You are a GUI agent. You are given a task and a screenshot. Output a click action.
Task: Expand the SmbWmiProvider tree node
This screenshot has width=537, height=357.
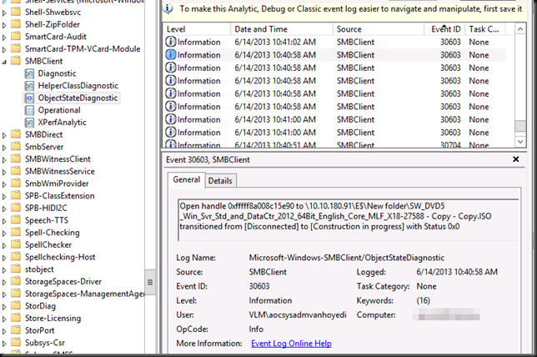point(4,184)
